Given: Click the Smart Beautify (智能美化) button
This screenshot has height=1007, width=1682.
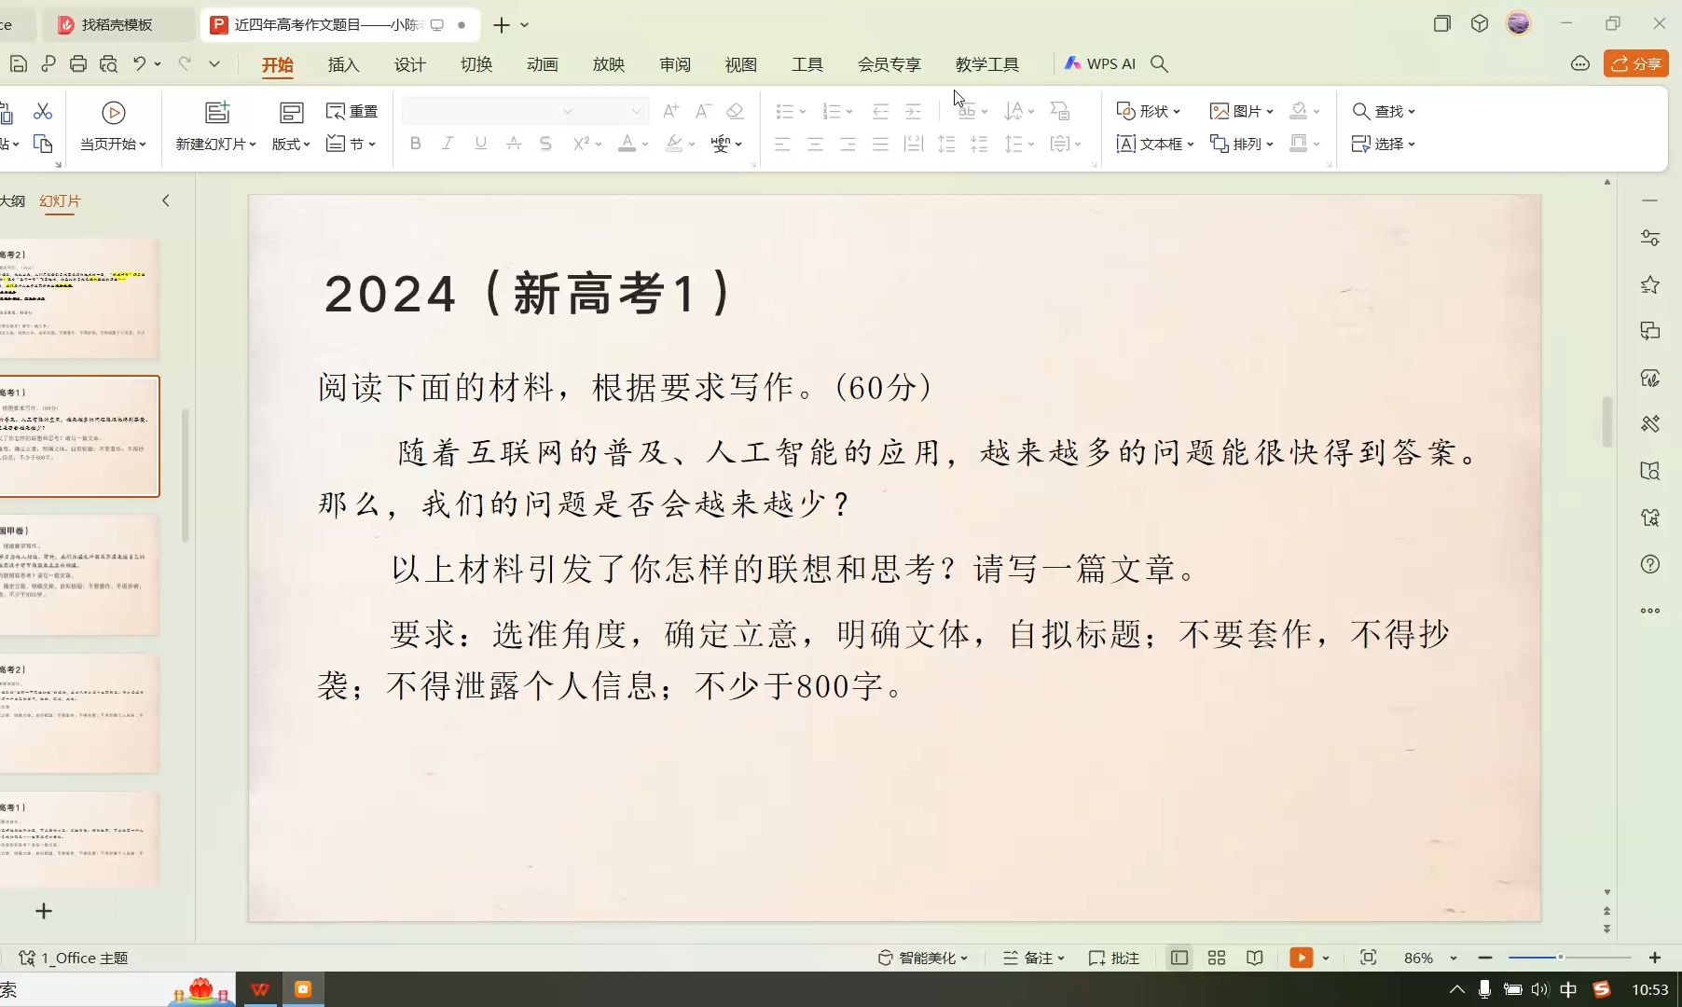Looking at the screenshot, I should coord(923,958).
